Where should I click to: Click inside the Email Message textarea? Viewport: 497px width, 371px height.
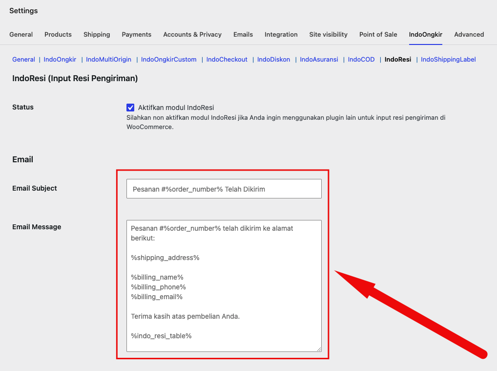click(x=224, y=286)
